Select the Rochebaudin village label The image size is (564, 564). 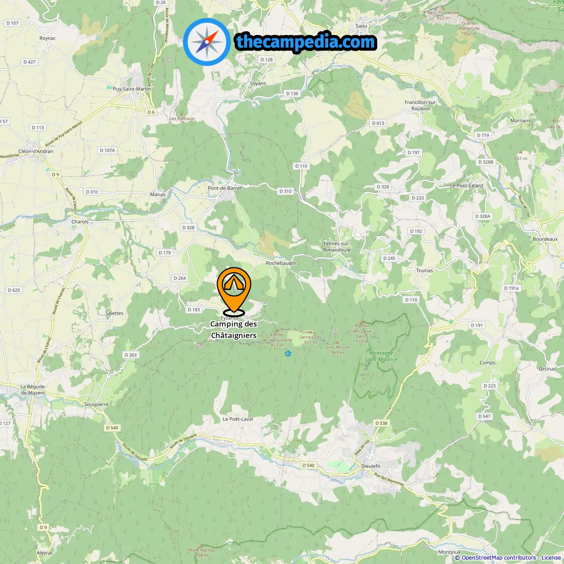click(x=281, y=263)
